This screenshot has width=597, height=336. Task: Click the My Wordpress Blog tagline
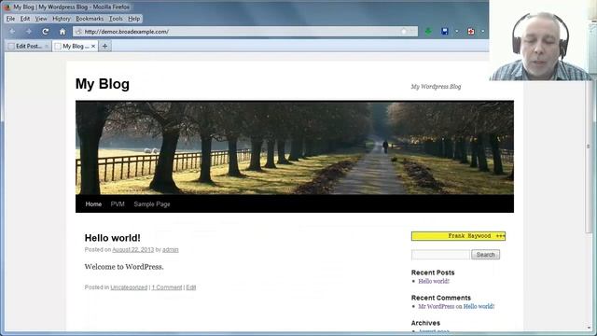click(x=436, y=87)
